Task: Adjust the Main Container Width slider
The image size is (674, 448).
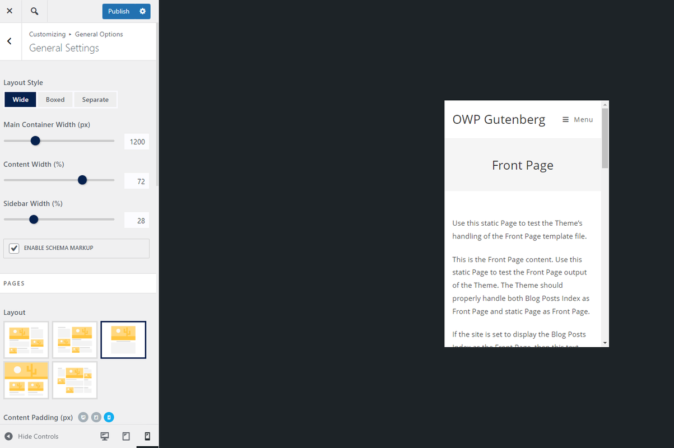Action: pyautogui.click(x=35, y=141)
